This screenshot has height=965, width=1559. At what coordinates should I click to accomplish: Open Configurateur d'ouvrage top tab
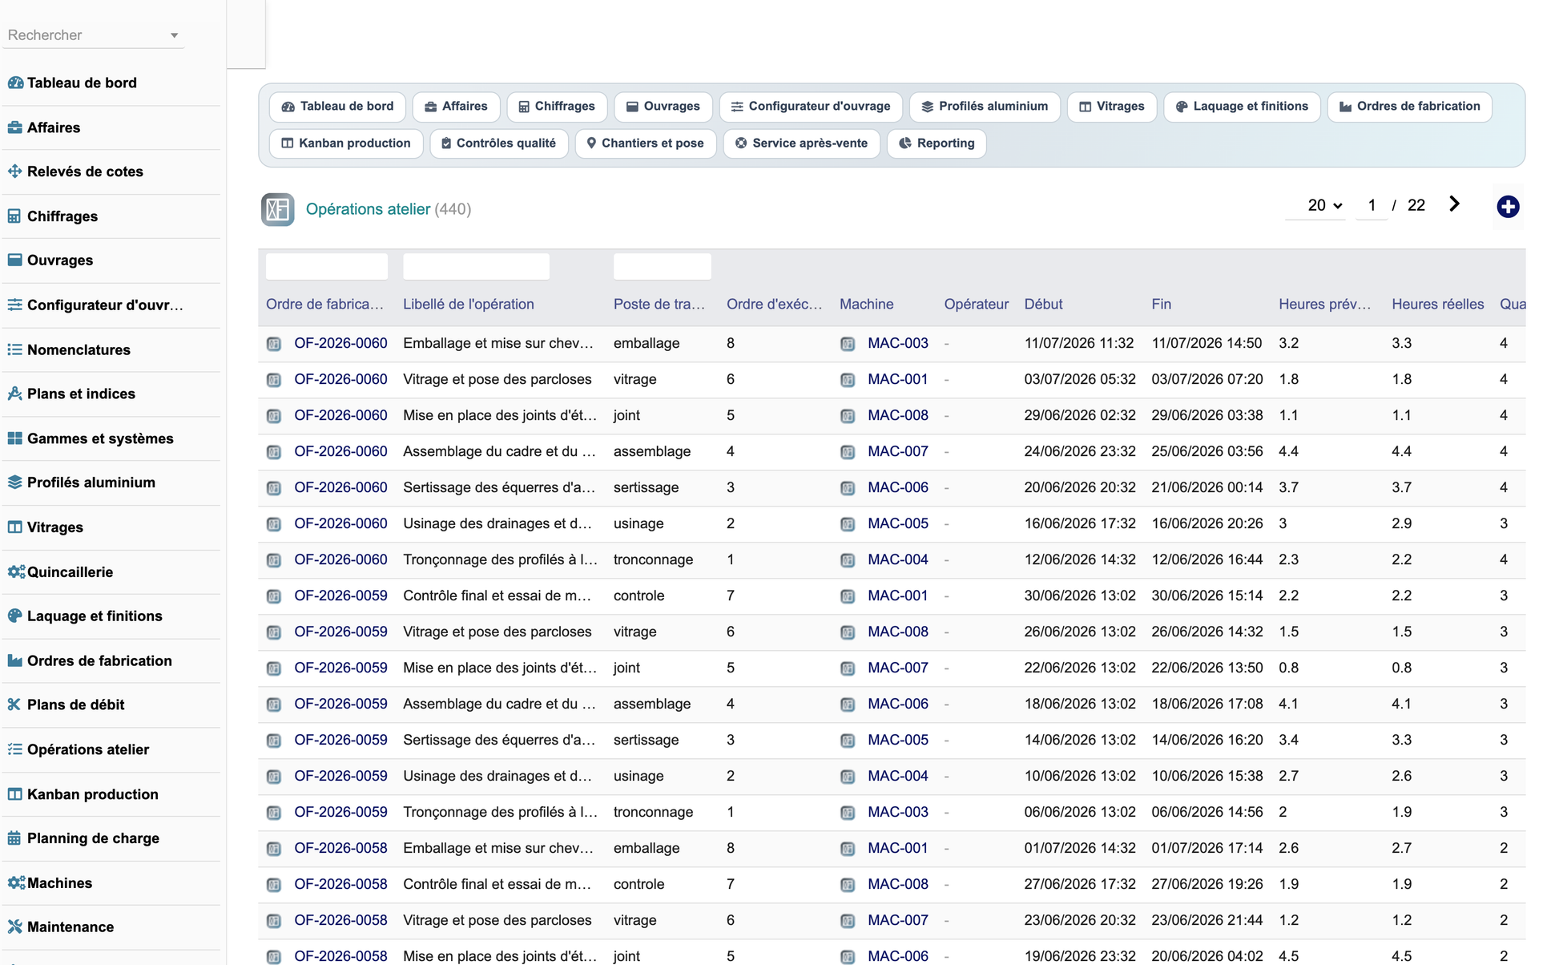811,107
